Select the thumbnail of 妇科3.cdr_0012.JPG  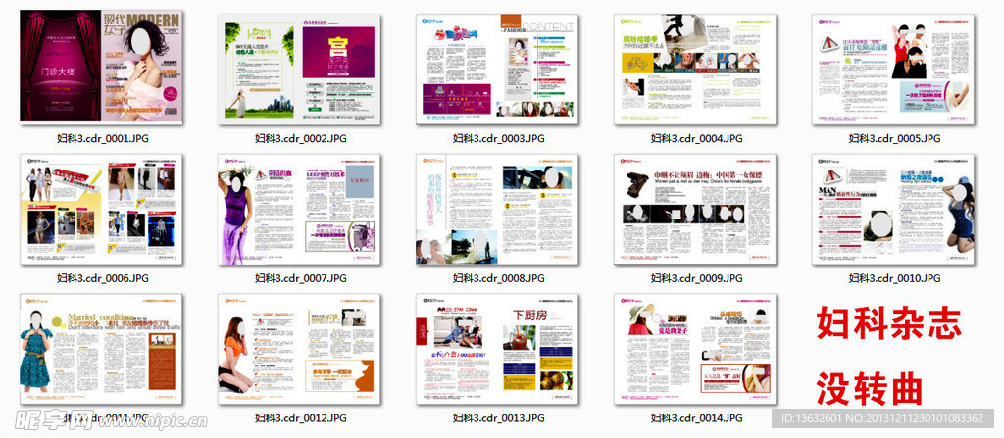pyautogui.click(x=299, y=349)
